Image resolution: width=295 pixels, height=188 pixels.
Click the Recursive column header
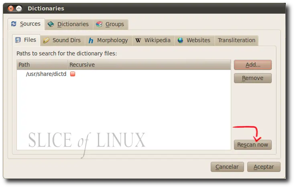pyautogui.click(x=149, y=65)
